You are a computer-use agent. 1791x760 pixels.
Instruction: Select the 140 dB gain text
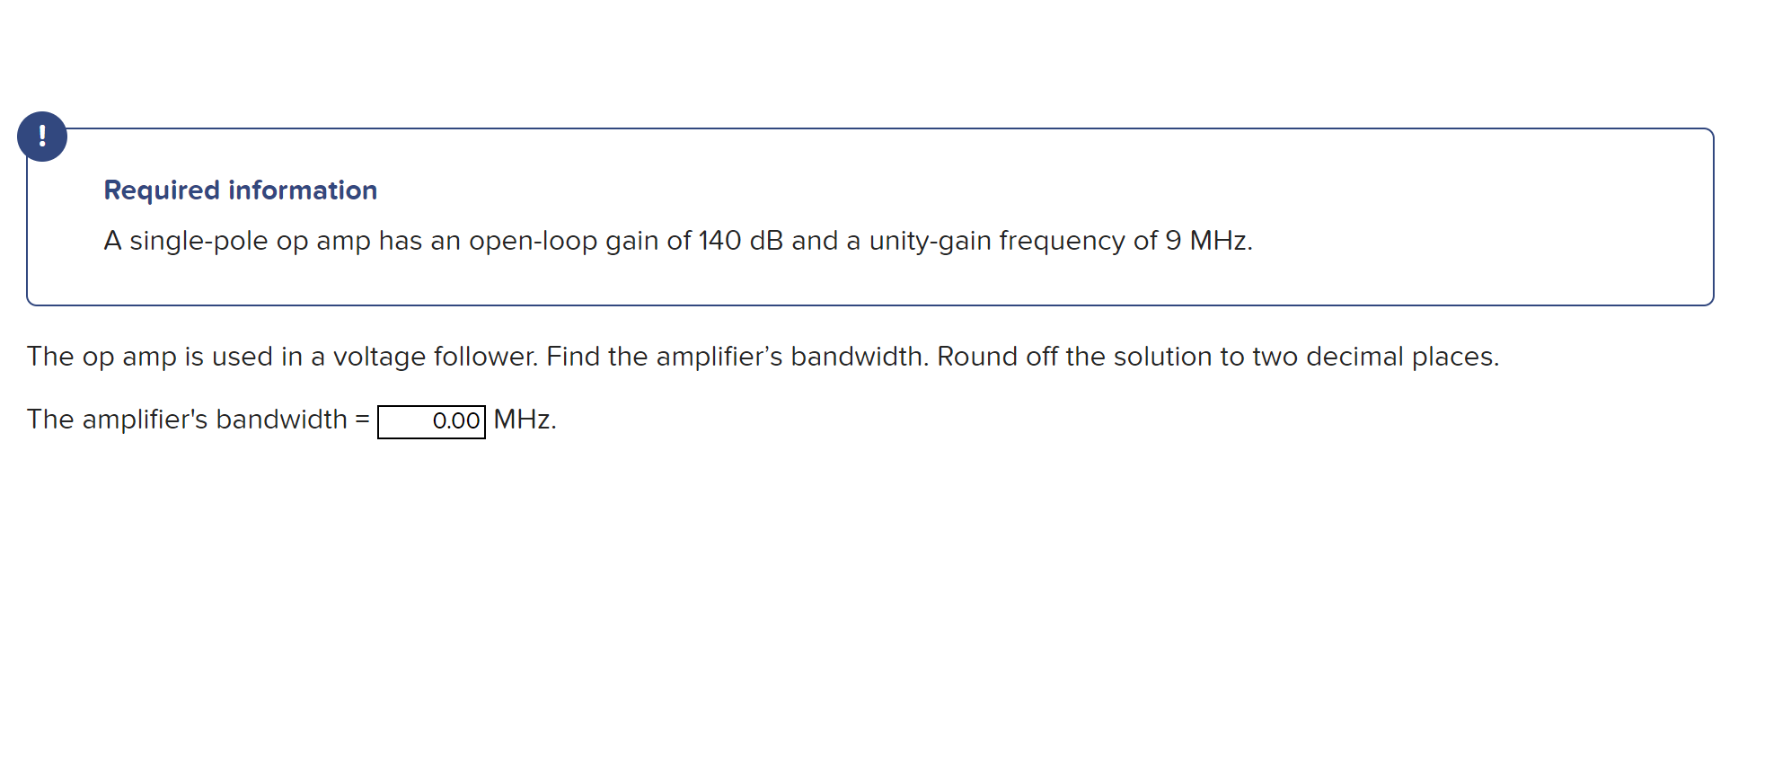click(x=739, y=240)
